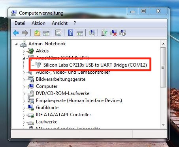Click the folder Up one level icon
Viewport: 179px width, 147px height.
[37, 33]
